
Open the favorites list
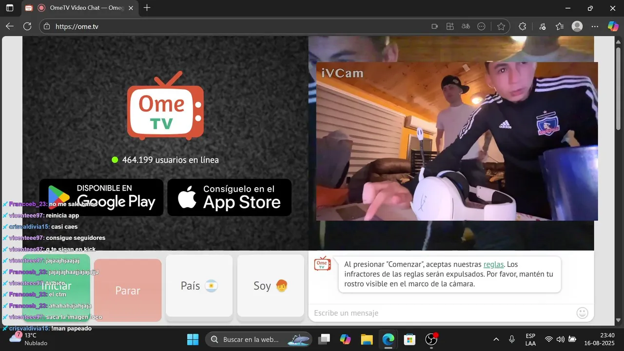[560, 26]
